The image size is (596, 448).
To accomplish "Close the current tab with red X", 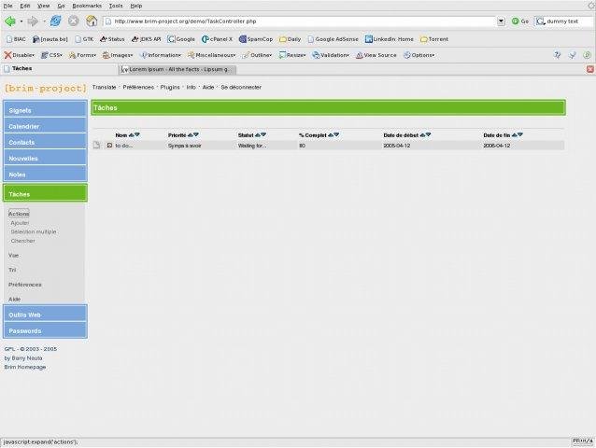I will pyautogui.click(x=589, y=69).
